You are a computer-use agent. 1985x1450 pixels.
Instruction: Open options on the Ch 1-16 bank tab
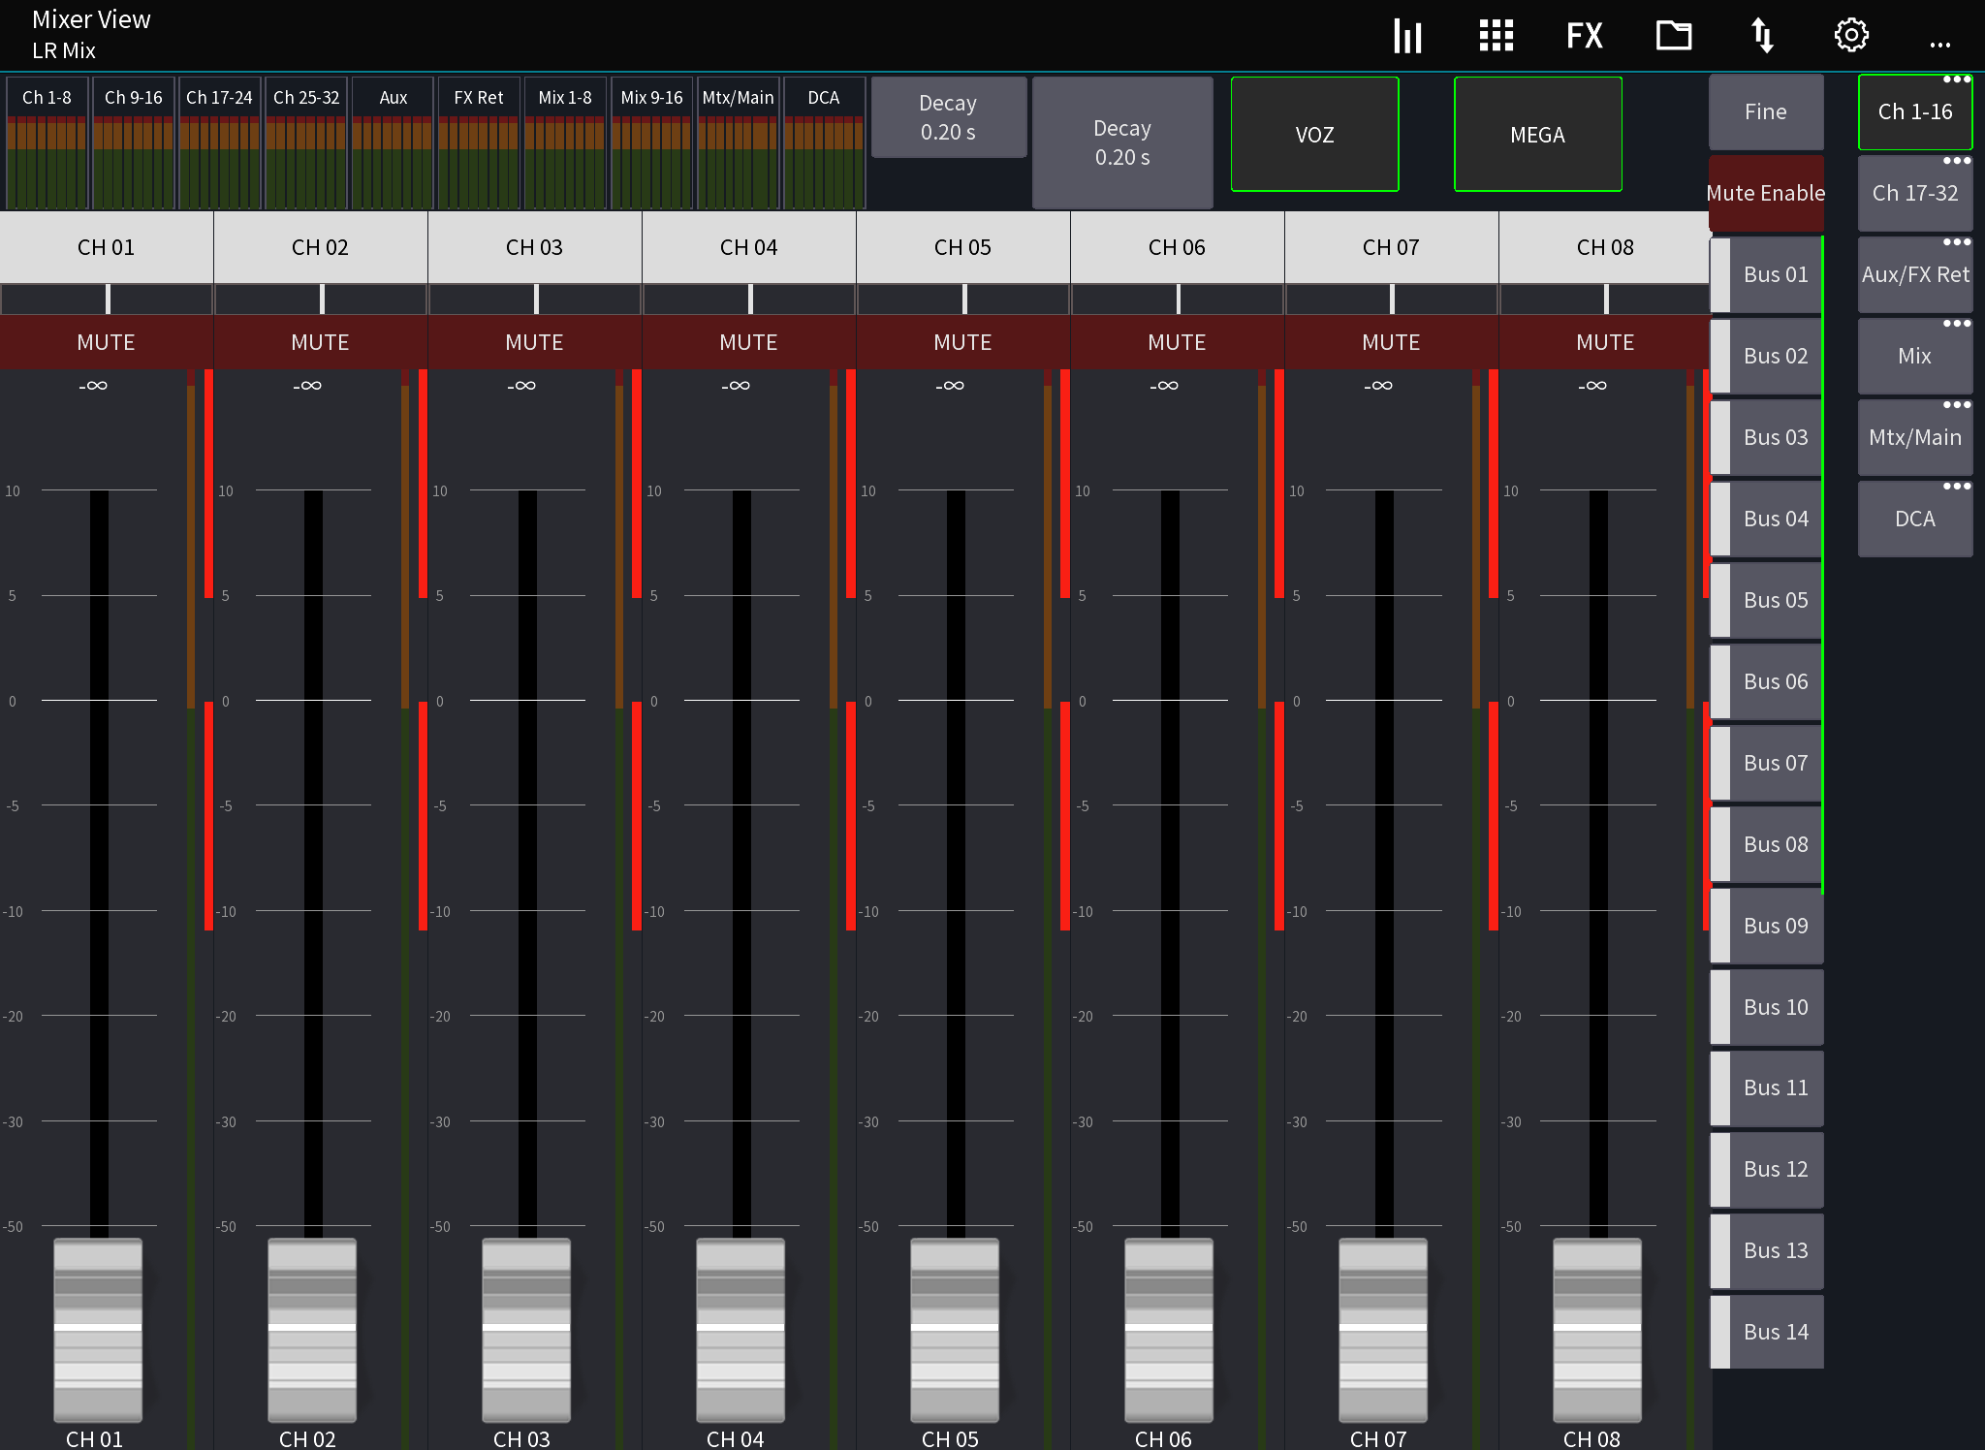1959,81
